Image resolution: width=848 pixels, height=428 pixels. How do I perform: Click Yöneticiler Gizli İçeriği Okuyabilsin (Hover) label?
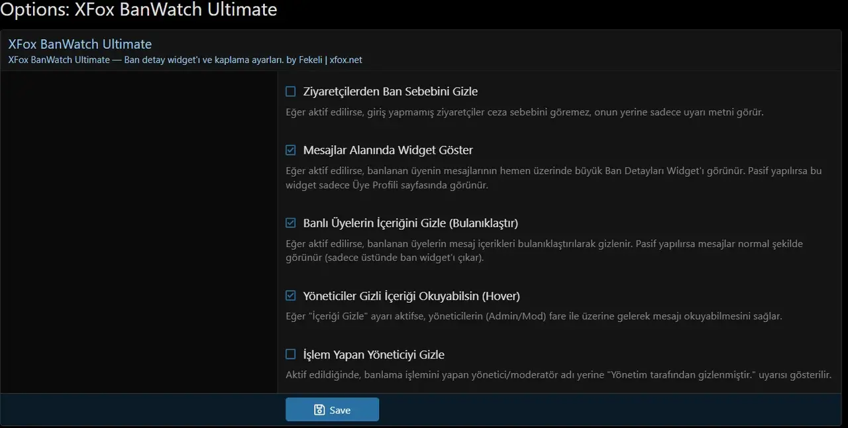(x=411, y=295)
